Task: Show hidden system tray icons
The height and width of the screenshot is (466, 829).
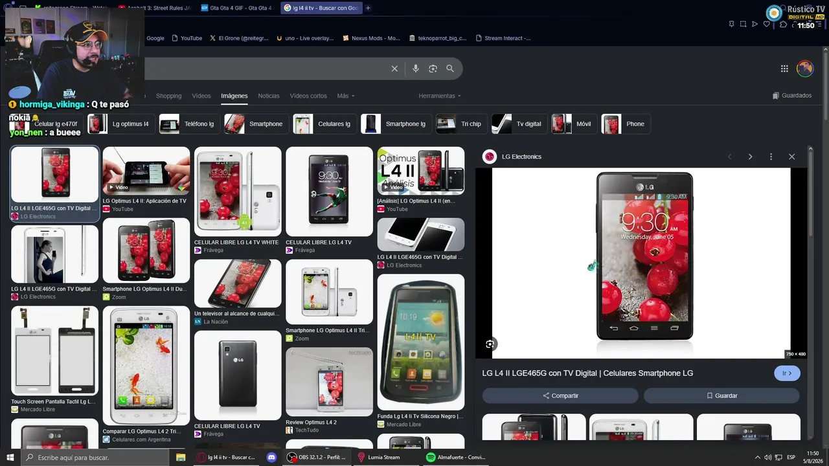Action: tap(758, 458)
